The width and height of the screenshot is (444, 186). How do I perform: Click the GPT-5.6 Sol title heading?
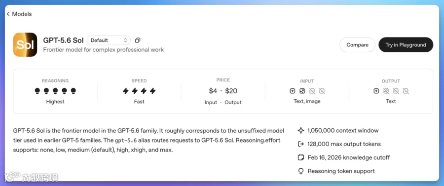(x=64, y=40)
